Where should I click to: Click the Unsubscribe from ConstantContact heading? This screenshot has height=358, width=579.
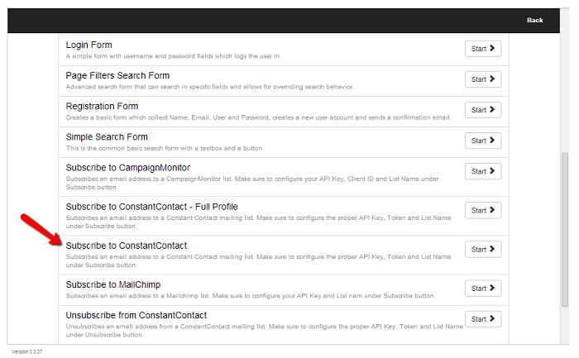(x=136, y=316)
